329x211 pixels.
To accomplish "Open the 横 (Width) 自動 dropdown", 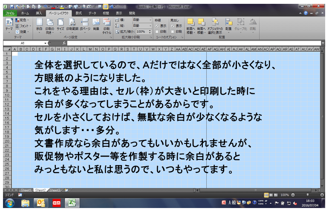I will click(x=142, y=20).
